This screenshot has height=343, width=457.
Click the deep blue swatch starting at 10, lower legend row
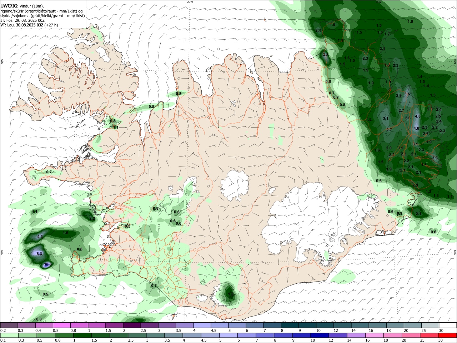coord(319,335)
